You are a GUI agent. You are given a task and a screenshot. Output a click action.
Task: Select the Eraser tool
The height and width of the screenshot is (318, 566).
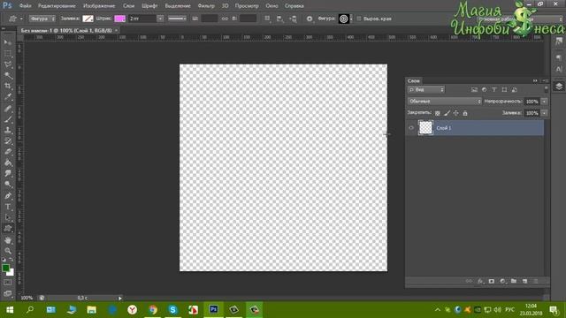[x=8, y=152]
